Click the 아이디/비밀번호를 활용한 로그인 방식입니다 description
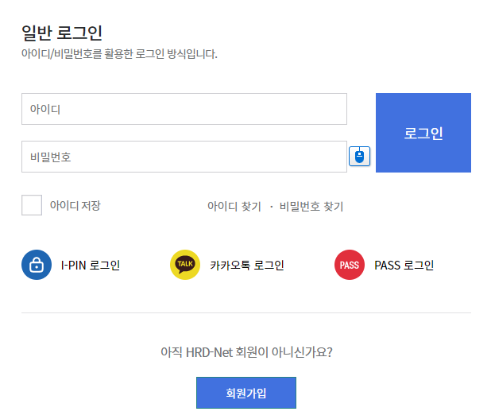The width and height of the screenshot is (491, 419). pyautogui.click(x=119, y=54)
